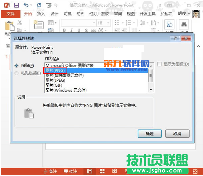Click the Cut scissors icon
The height and width of the screenshot is (176, 203).
pyautogui.click(x=20, y=23)
